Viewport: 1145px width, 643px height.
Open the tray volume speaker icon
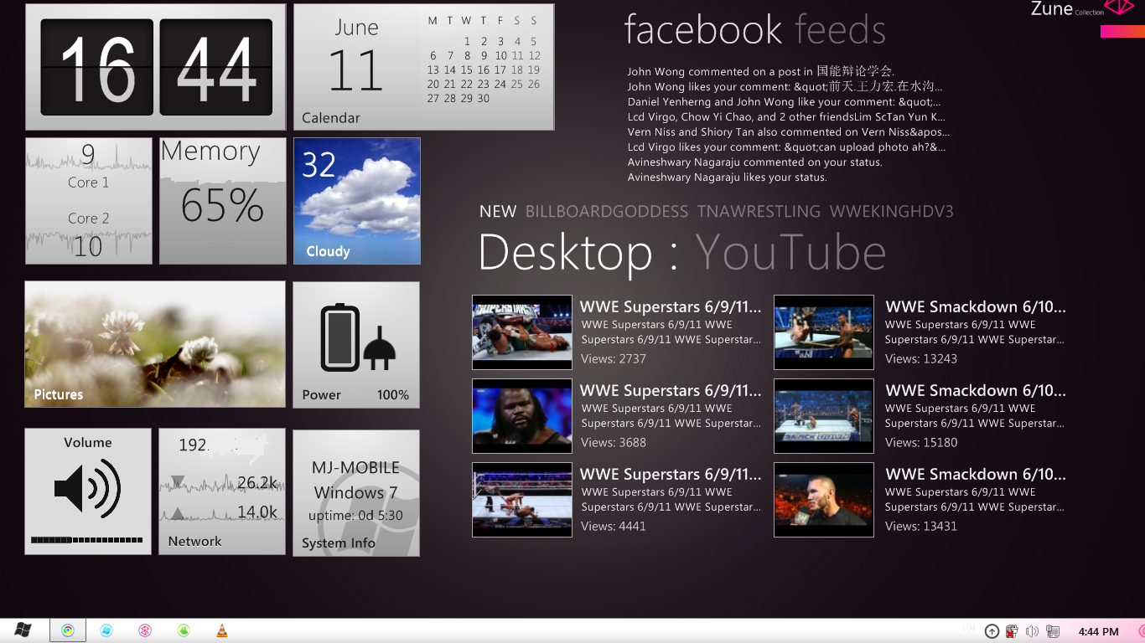coord(1032,631)
